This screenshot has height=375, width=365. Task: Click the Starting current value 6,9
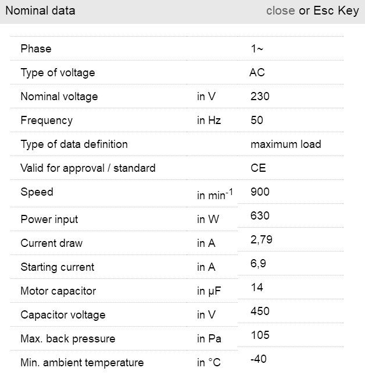(258, 264)
